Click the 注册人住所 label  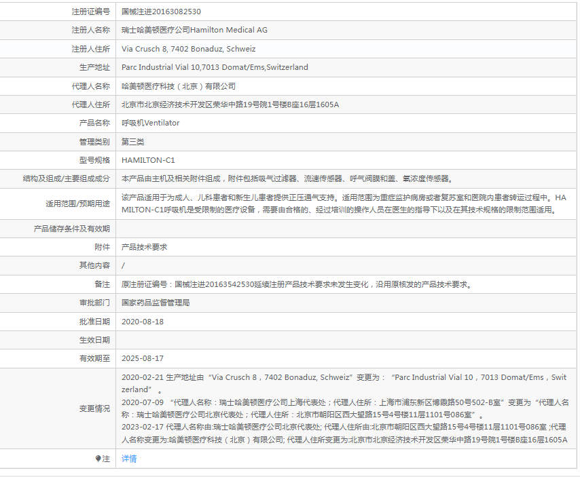91,49
